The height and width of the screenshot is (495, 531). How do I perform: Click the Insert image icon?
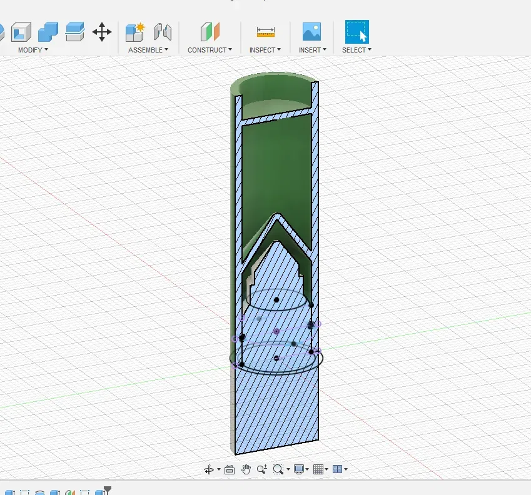(x=311, y=31)
